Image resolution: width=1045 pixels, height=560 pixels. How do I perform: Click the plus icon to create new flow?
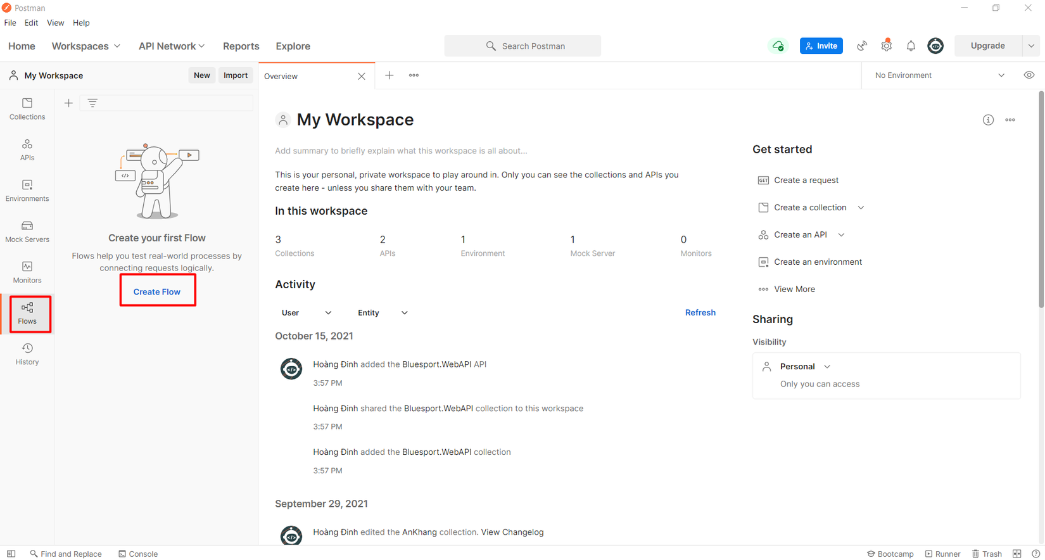pyautogui.click(x=68, y=103)
